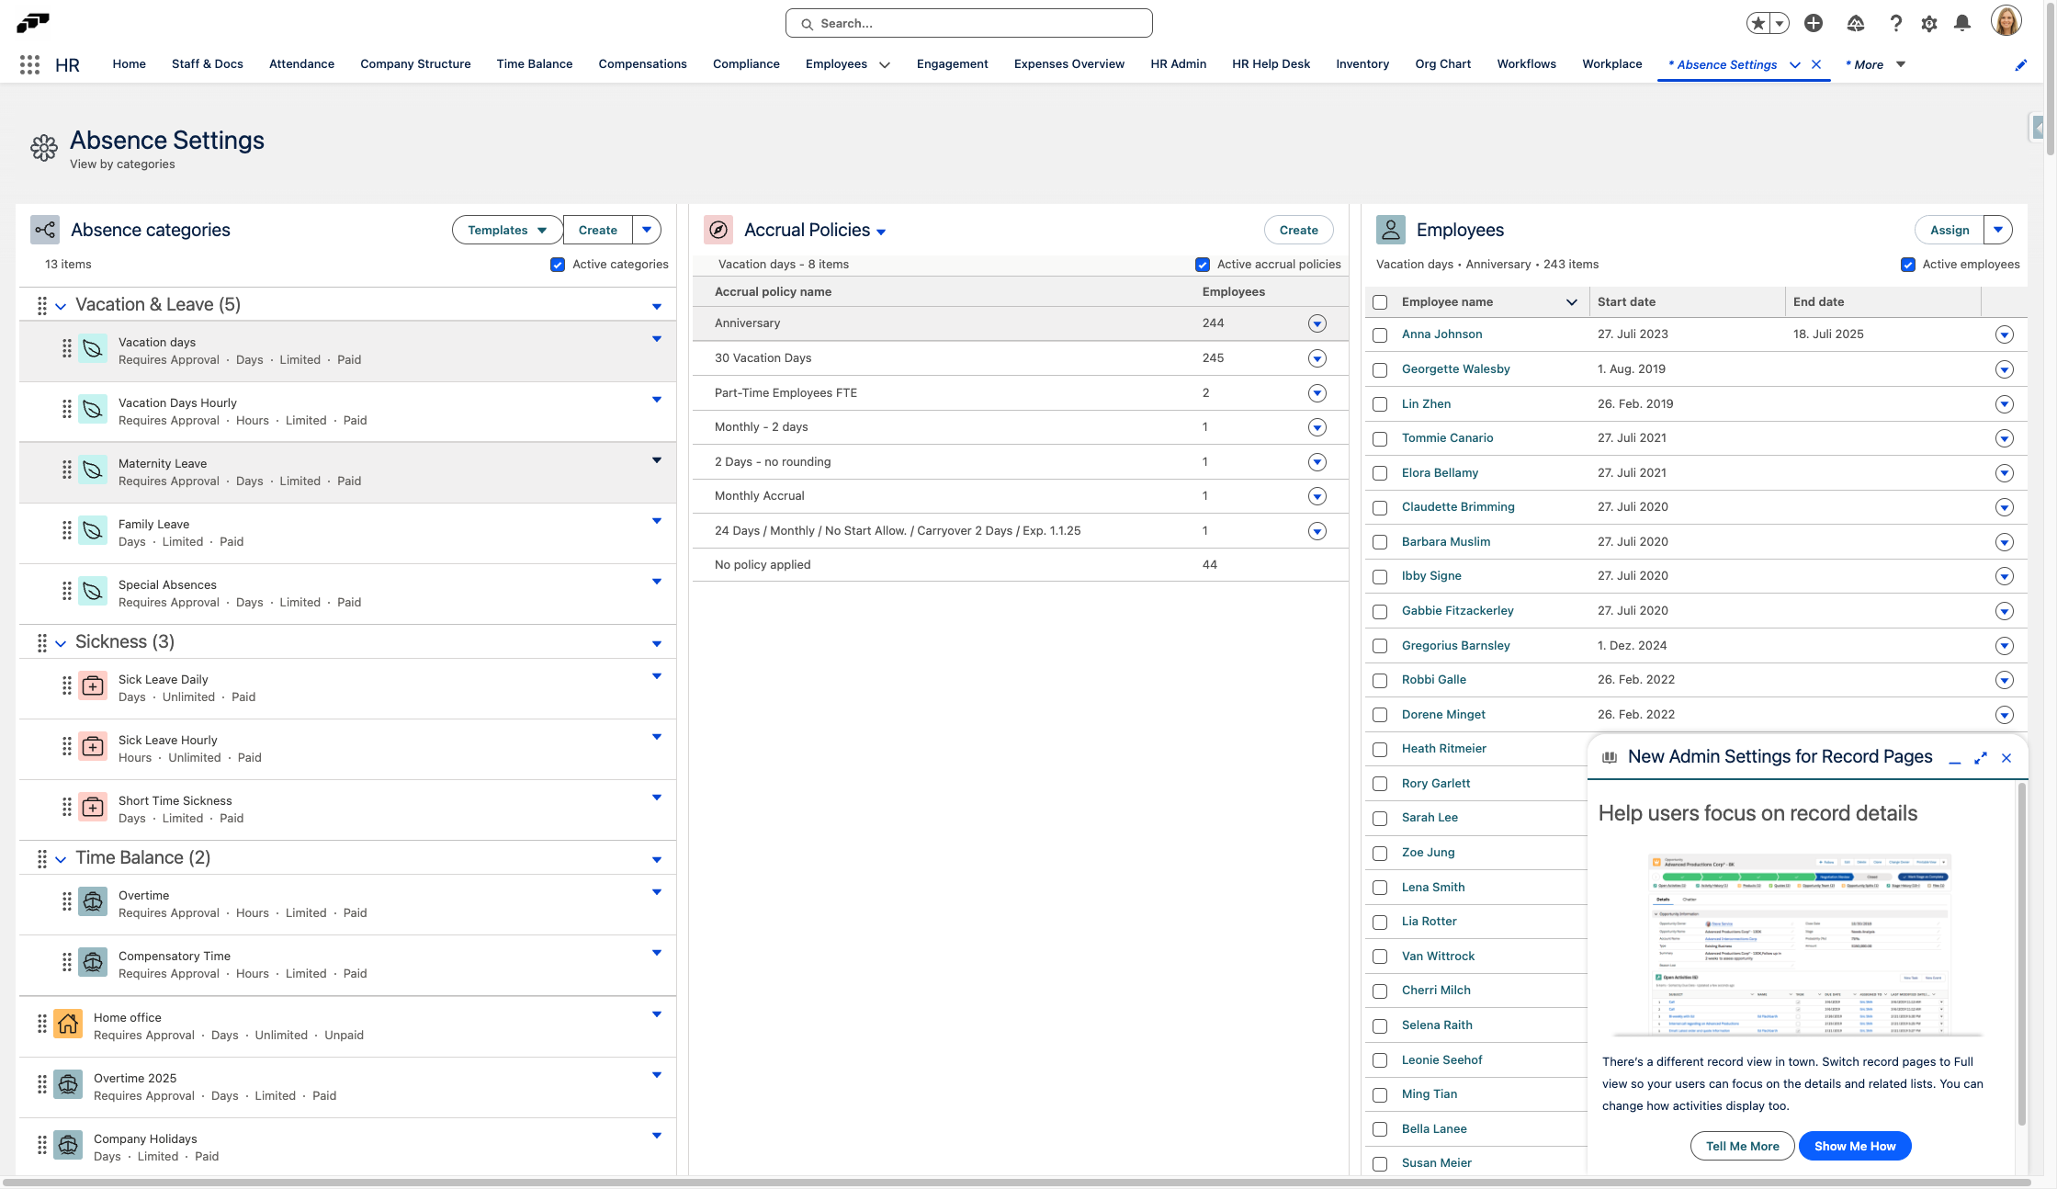
Task: Click the Assign button in the Employees panel
Action: coord(1949,230)
